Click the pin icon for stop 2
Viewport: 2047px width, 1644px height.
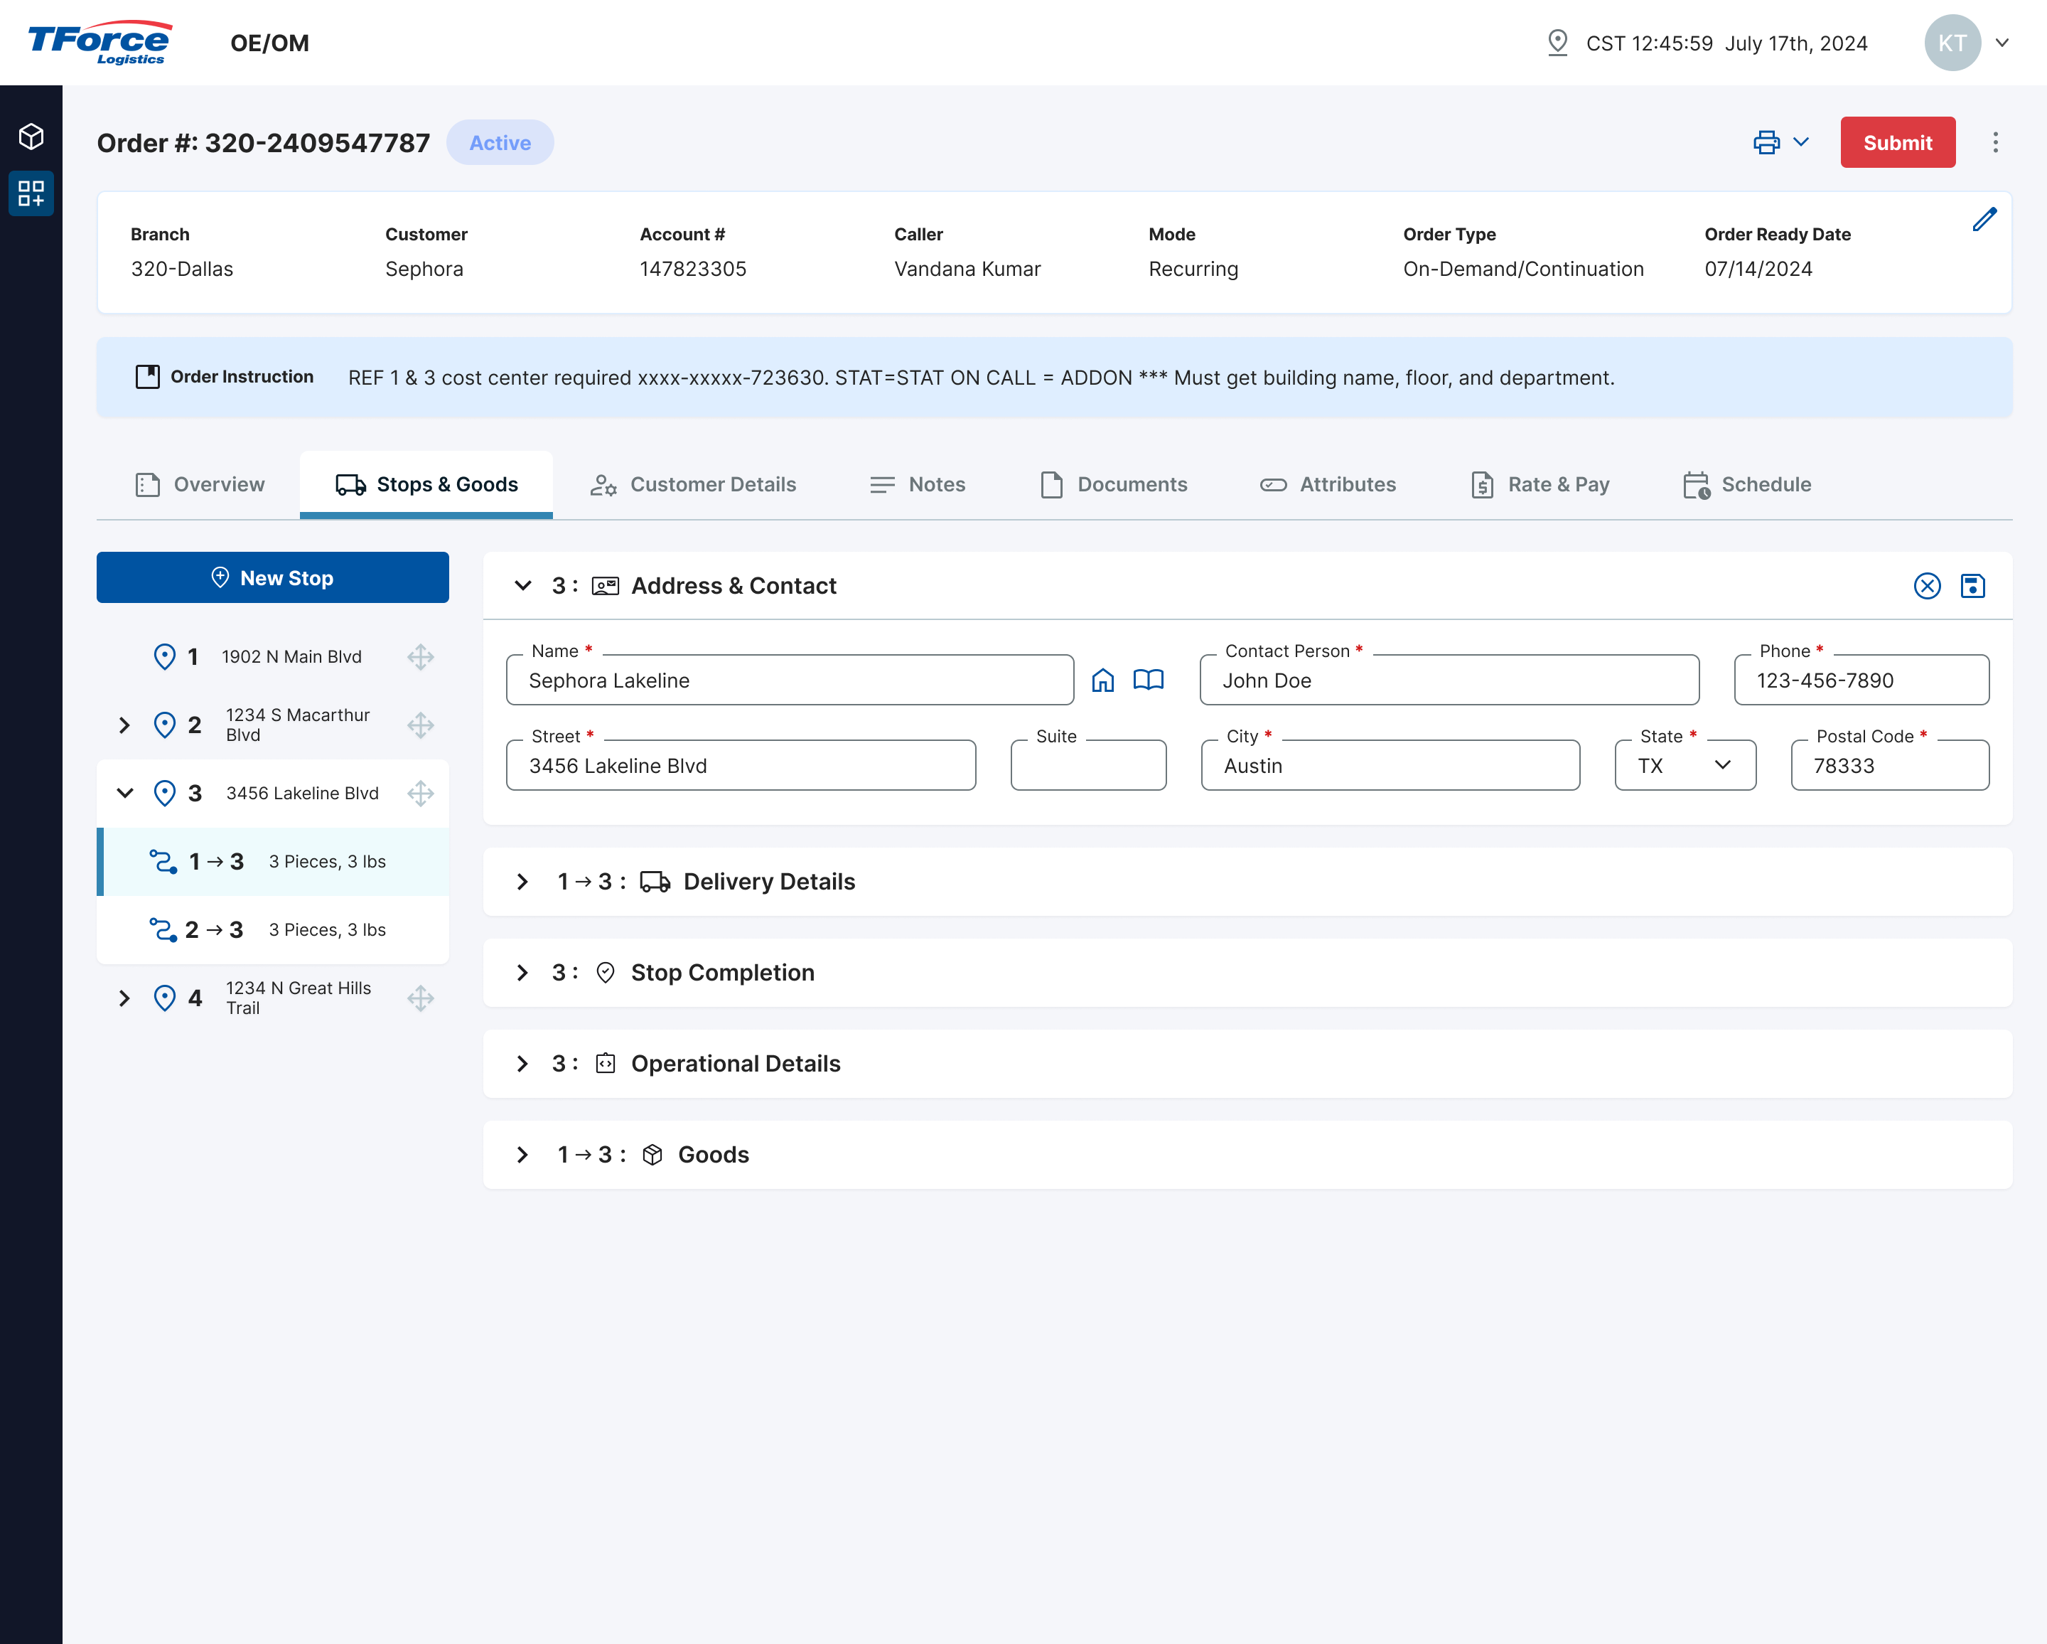coord(164,725)
